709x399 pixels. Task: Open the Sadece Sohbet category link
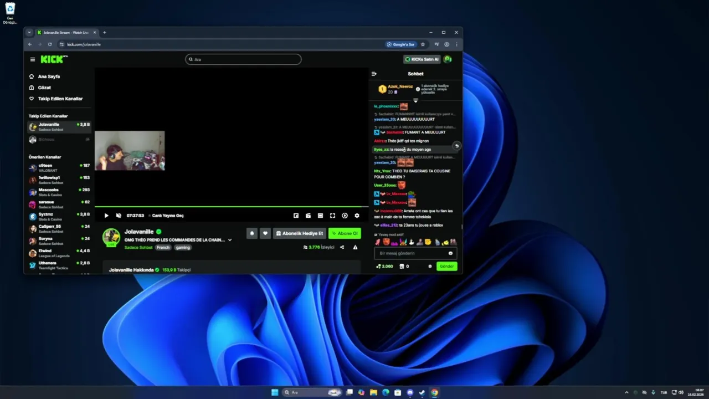pos(138,247)
